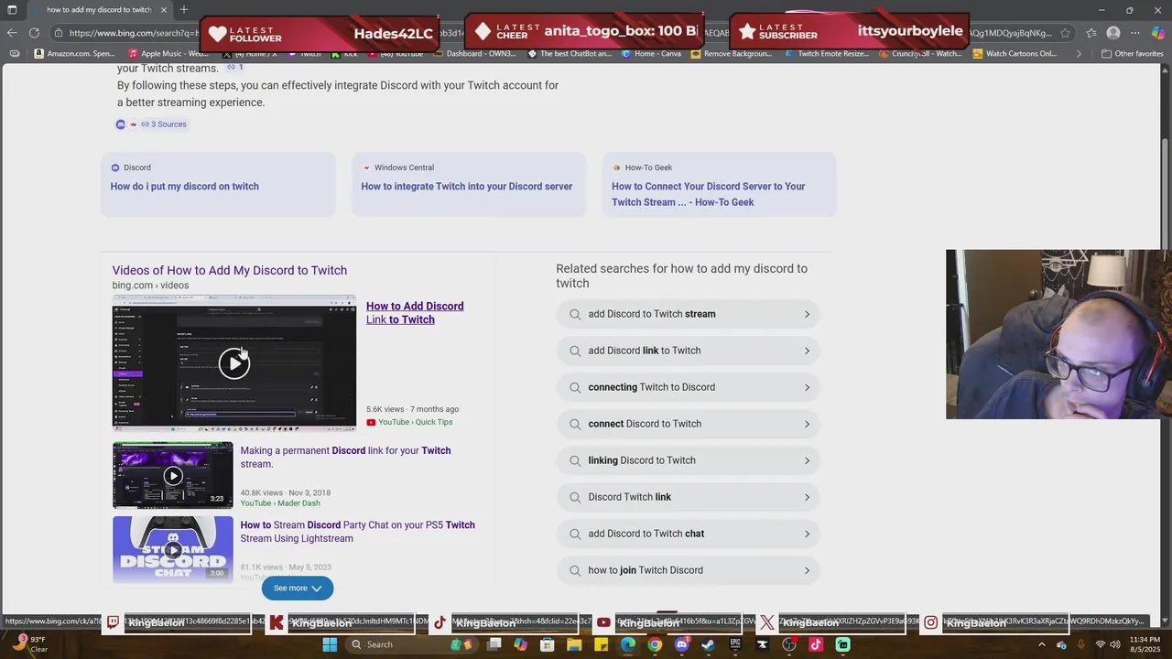Switch to Microsoft Edge on the taskbar
The image size is (1172, 659).
(x=627, y=644)
